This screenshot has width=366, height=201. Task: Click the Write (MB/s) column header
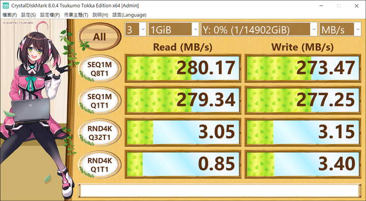coord(302,47)
